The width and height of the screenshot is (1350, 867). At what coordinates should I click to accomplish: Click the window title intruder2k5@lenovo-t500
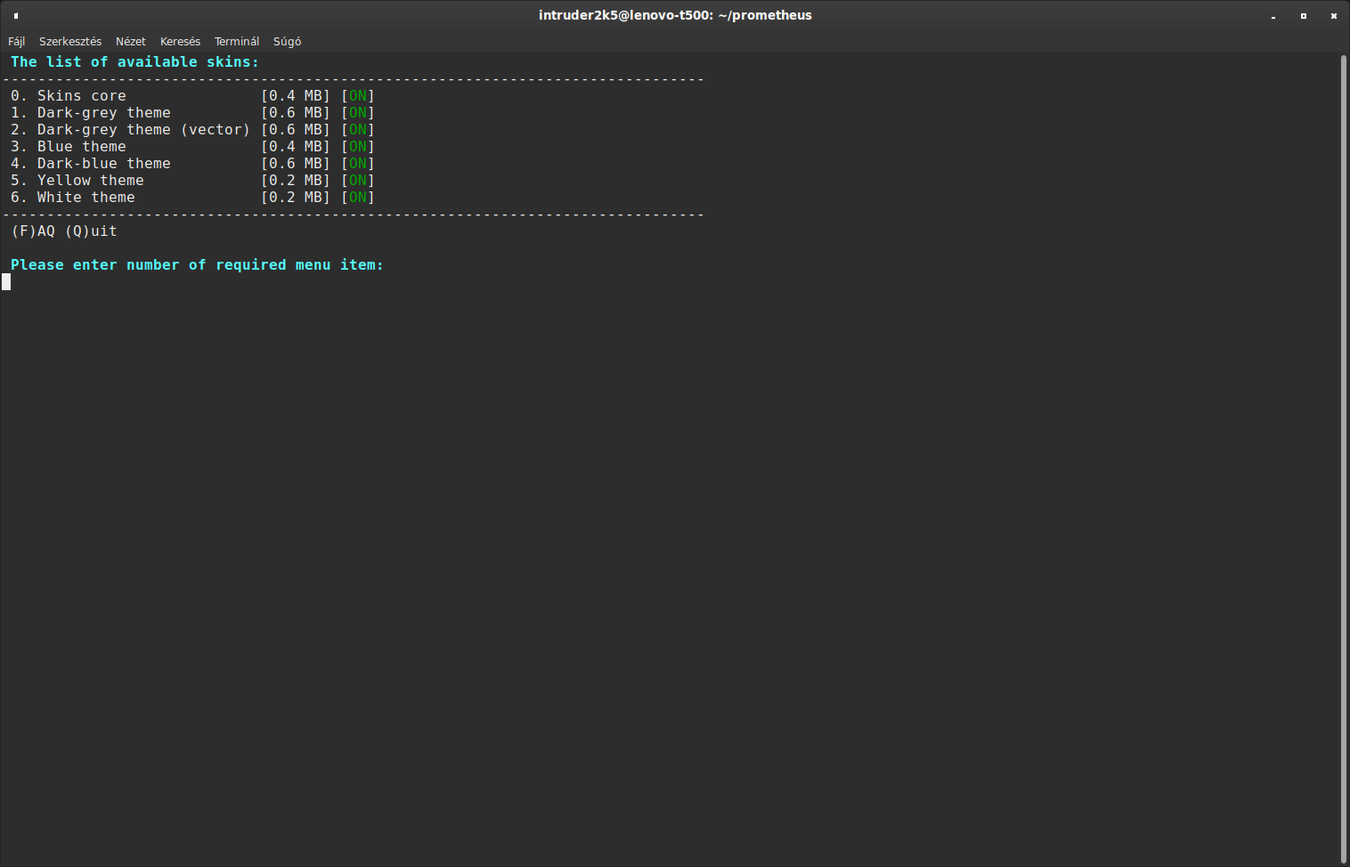point(675,15)
